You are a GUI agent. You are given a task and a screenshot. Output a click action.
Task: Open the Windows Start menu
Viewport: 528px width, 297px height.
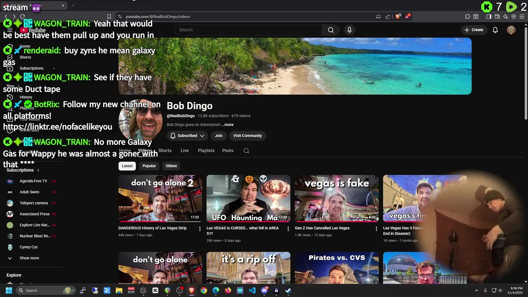click(9, 290)
